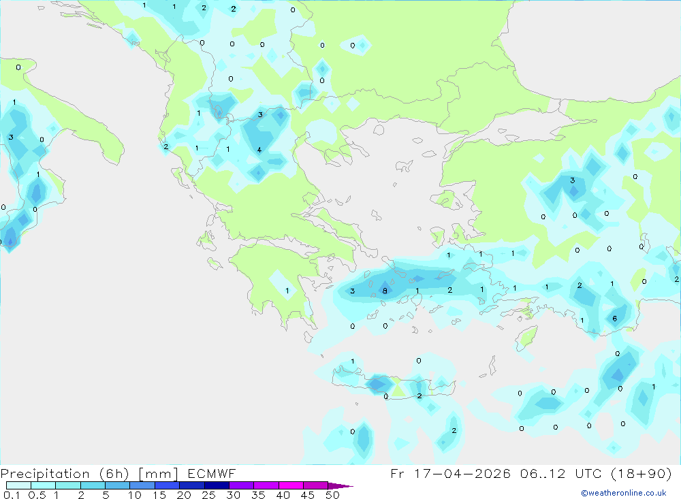Click the '0.5' legend scale label
This screenshot has width=681, height=499.
point(37,495)
